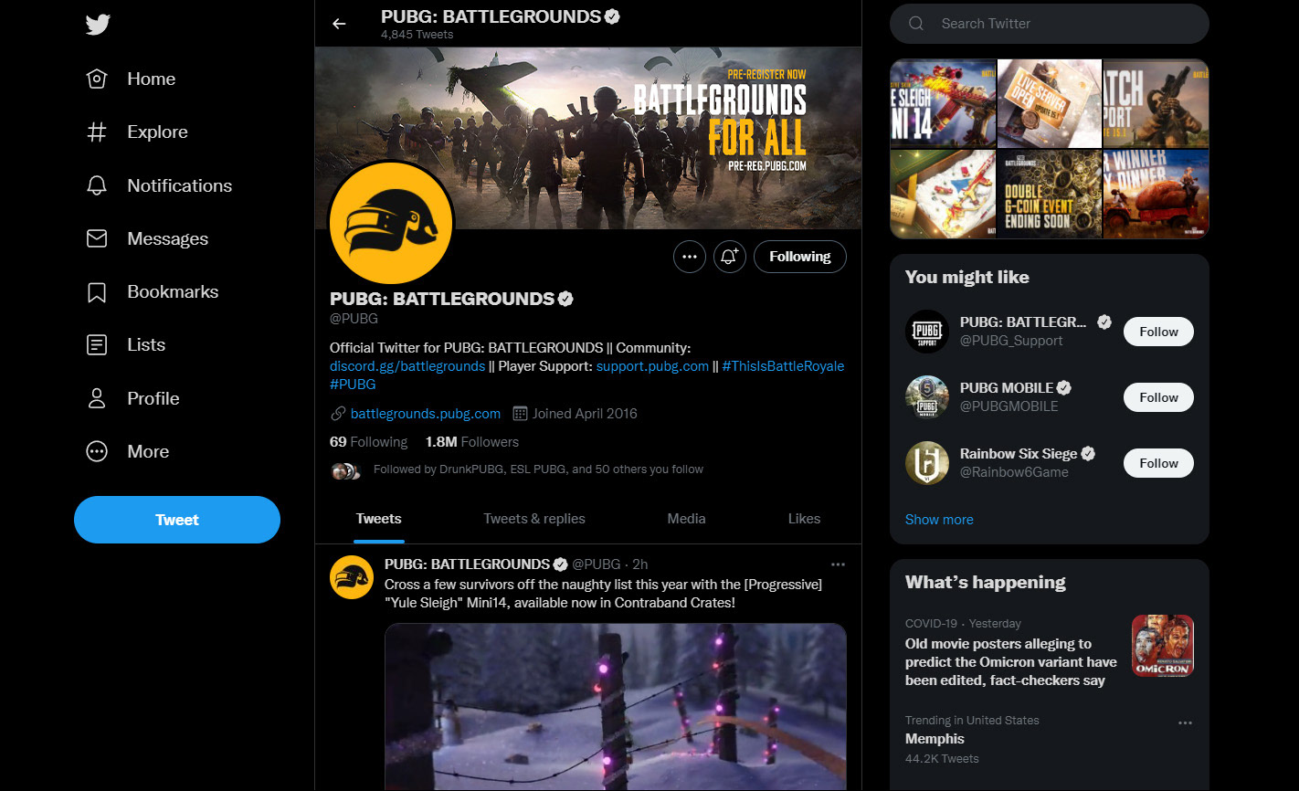Open Home from the sidebar
Screen dimensions: 1299x791
tap(131, 79)
